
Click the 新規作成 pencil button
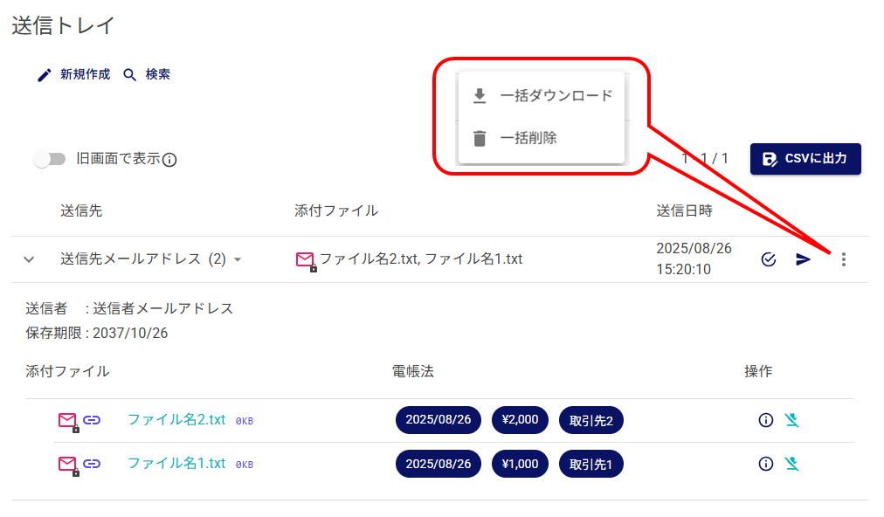pos(73,75)
